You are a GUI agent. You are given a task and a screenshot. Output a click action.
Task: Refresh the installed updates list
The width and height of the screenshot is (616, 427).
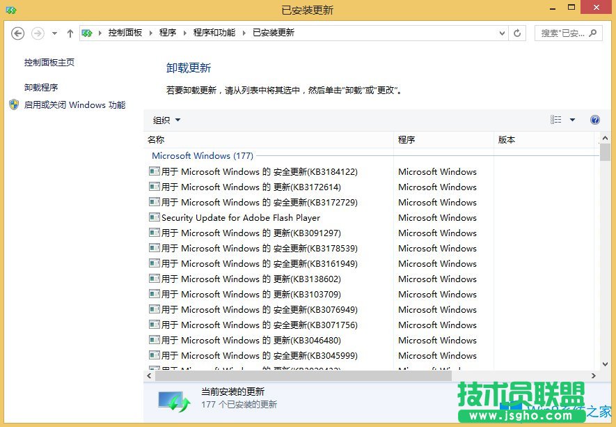[x=516, y=33]
